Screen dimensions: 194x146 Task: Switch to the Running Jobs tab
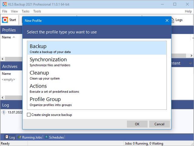point(30,137)
